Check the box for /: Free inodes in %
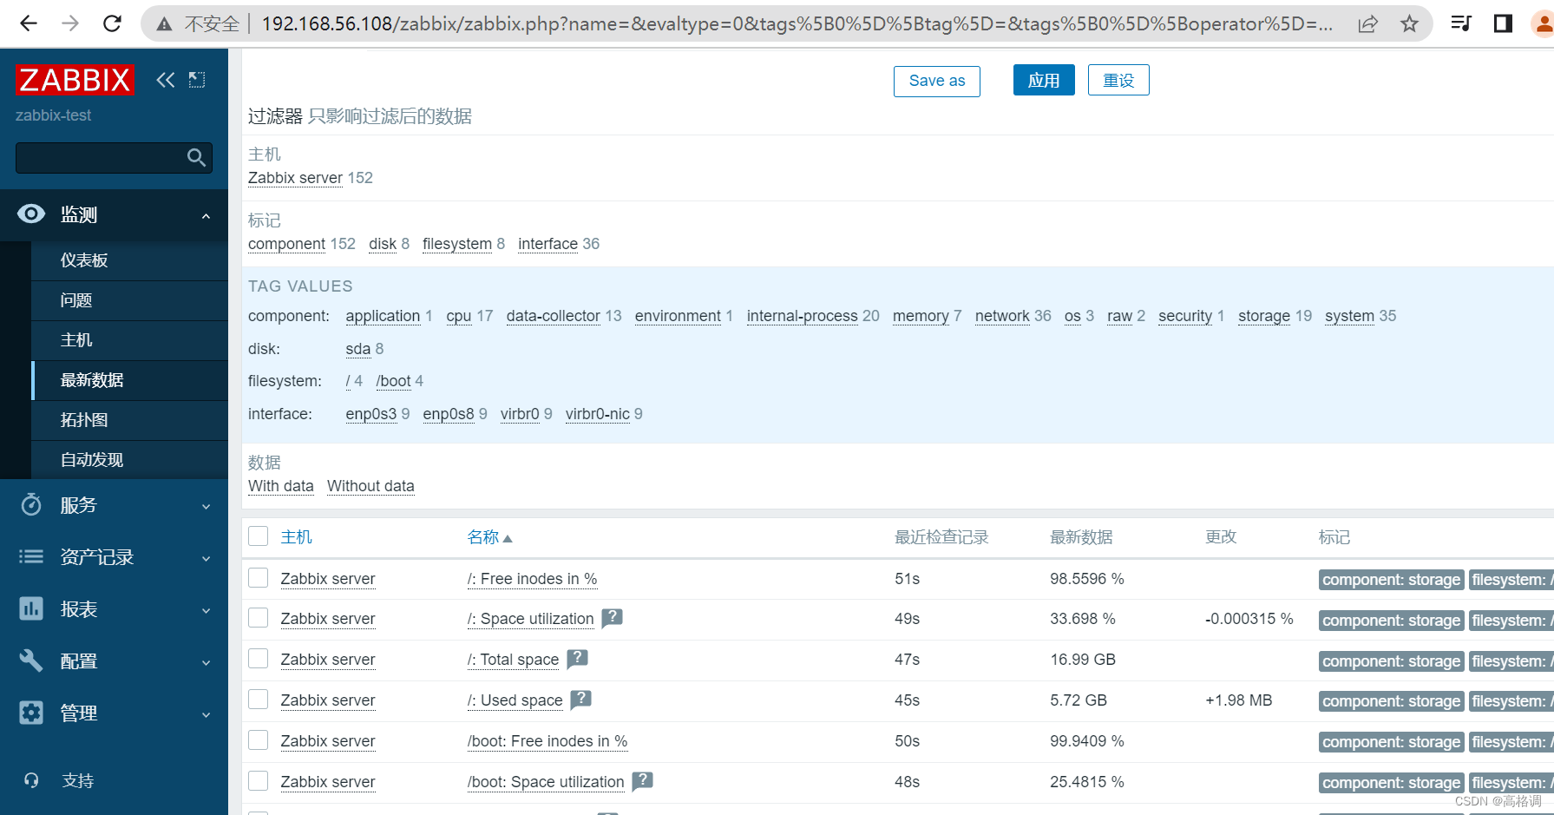This screenshot has height=815, width=1554. point(259,578)
